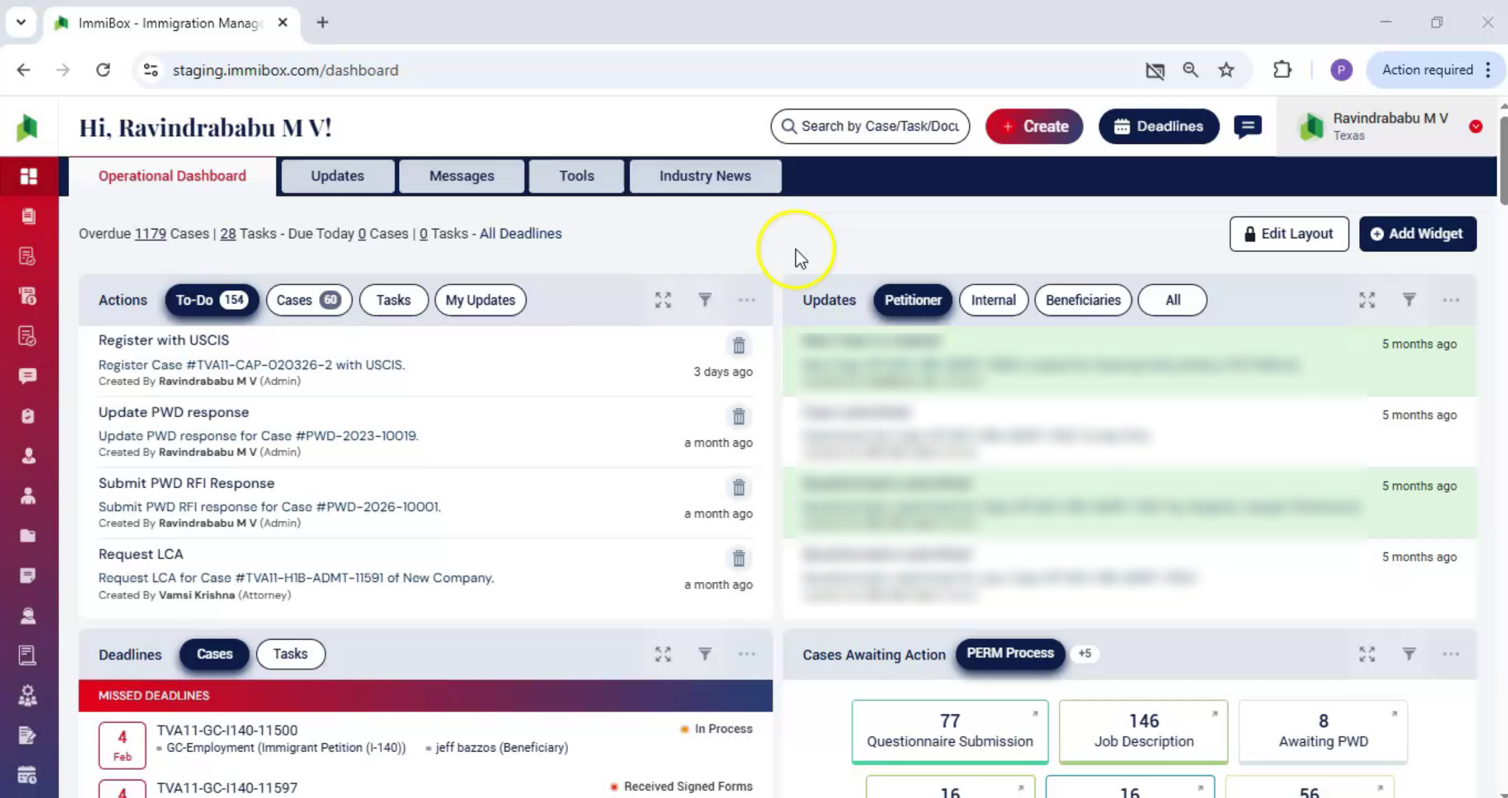This screenshot has width=1508, height=798.
Task: Open the folder icon in the sidebar
Action: tap(28, 535)
